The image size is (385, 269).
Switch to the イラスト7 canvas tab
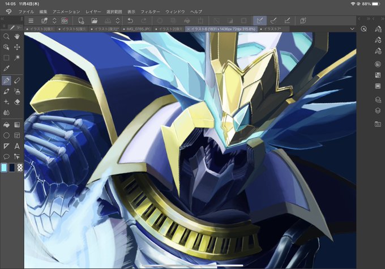(273, 29)
